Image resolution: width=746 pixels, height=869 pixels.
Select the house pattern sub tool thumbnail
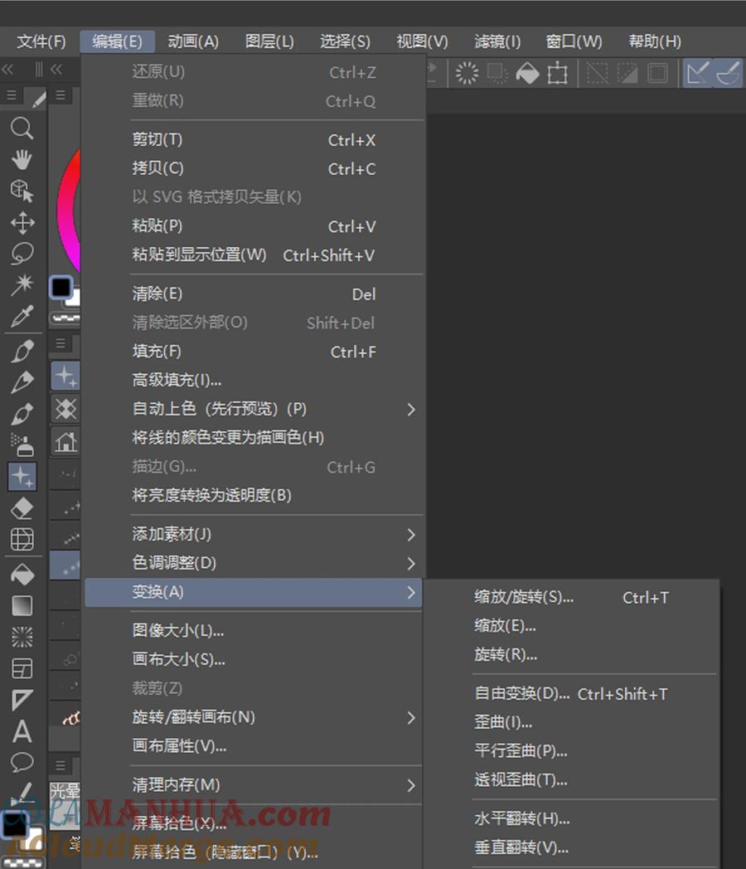point(65,442)
